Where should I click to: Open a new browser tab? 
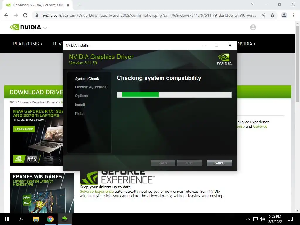pos(79,5)
